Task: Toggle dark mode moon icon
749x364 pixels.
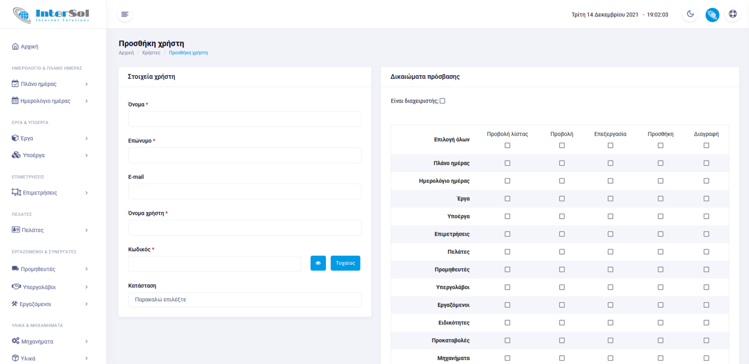Action: point(690,14)
